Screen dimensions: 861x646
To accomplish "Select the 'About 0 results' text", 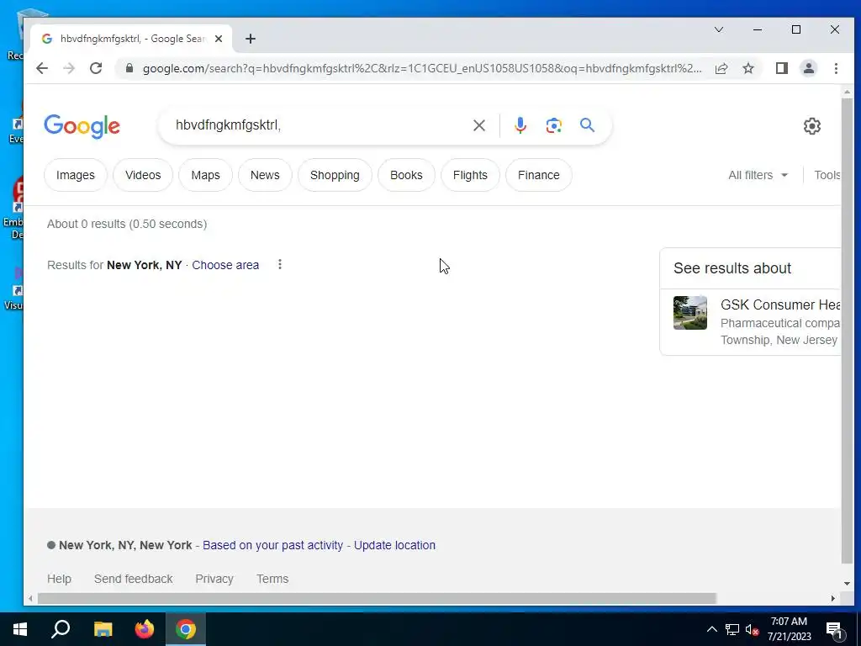I will tap(127, 224).
